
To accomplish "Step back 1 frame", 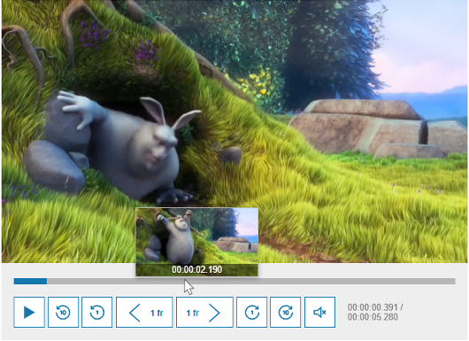I will [x=144, y=313].
